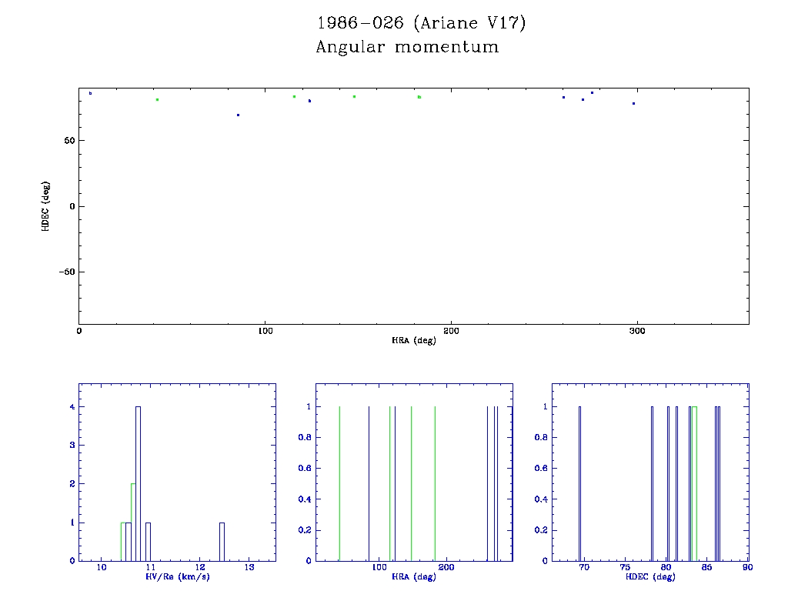Click the "3" tick label on the HV/Re histogram's y-axis
The width and height of the screenshot is (788, 591).
72,446
